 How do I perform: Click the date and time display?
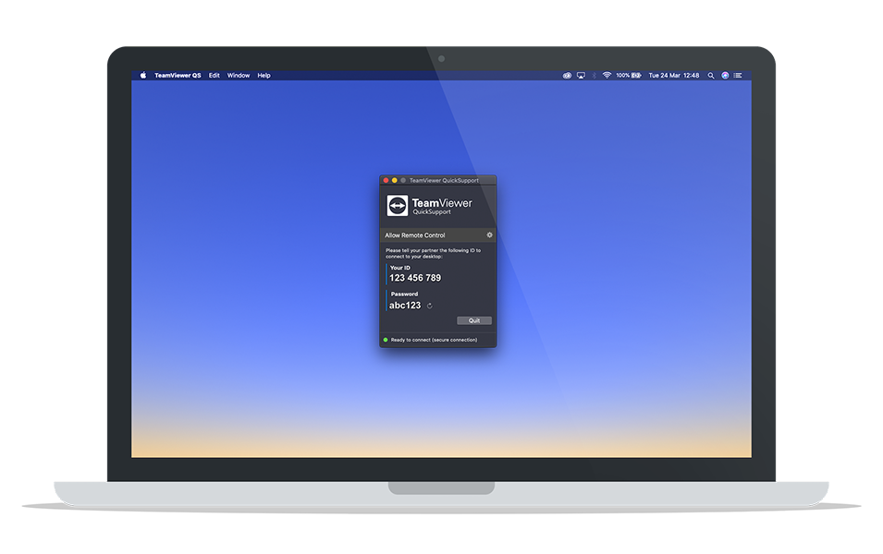coord(673,76)
